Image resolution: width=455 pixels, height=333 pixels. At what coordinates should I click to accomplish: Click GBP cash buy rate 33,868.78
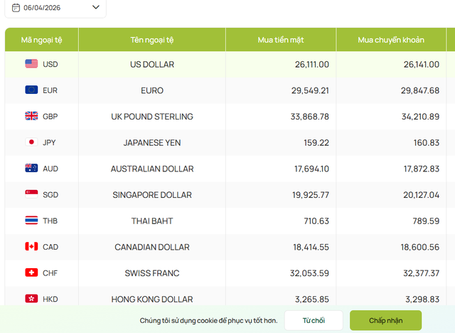tap(310, 117)
